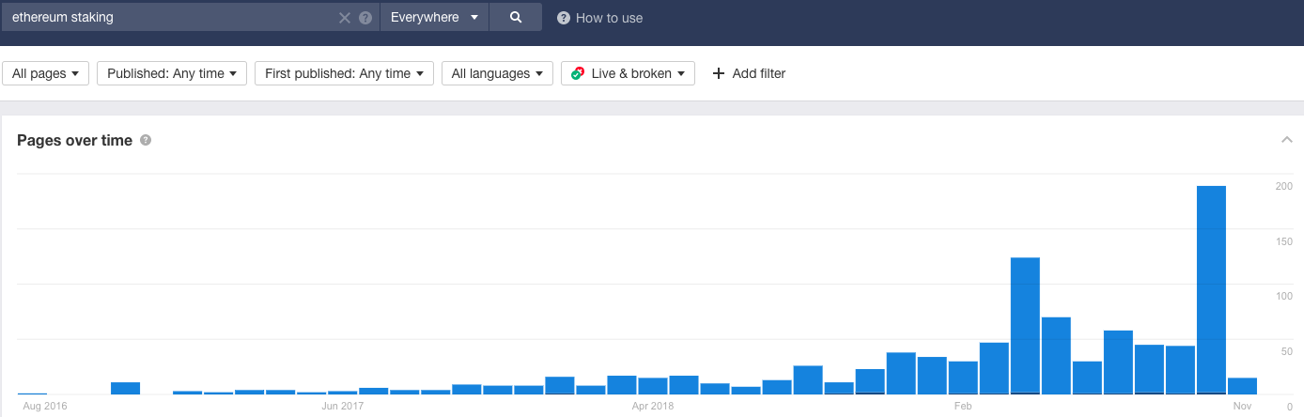Open the First published: Any time dropdown
1304x417 pixels.
[x=344, y=73]
